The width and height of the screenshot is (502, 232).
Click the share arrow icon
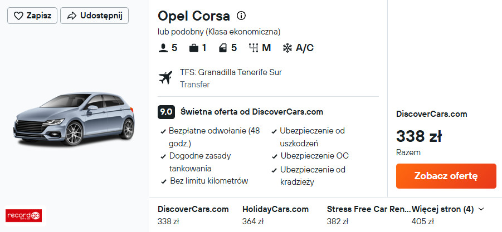[71, 16]
